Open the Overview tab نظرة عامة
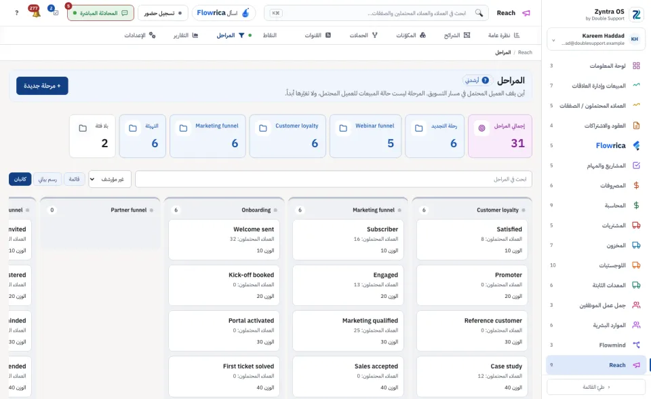651x399 pixels. pyautogui.click(x=504, y=35)
